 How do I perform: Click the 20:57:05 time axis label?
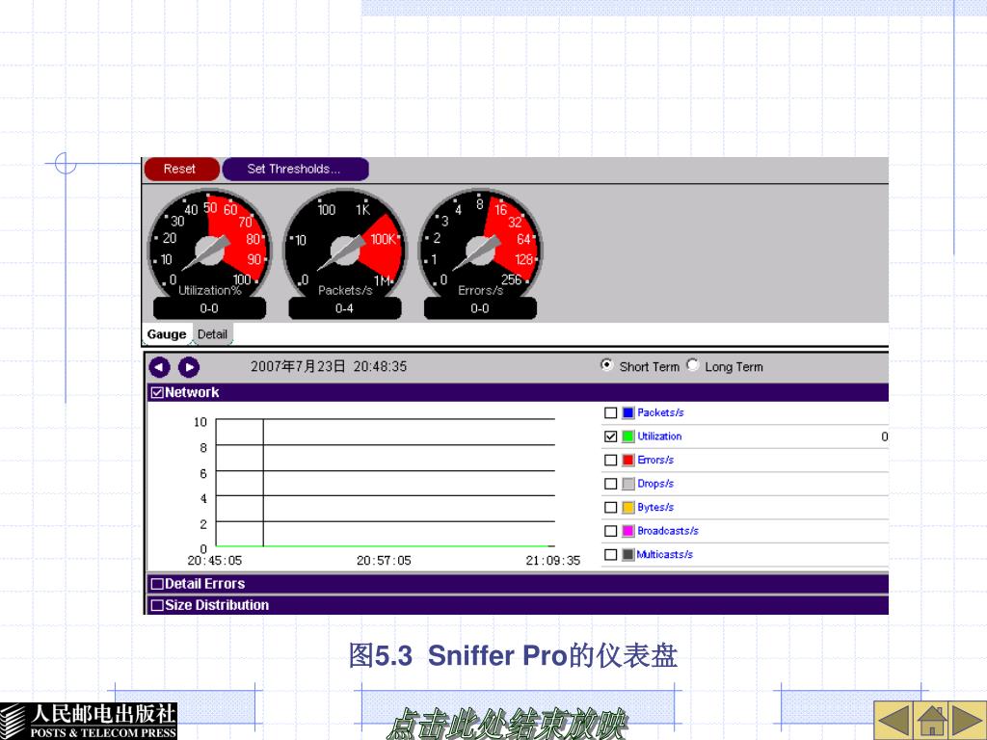point(384,561)
